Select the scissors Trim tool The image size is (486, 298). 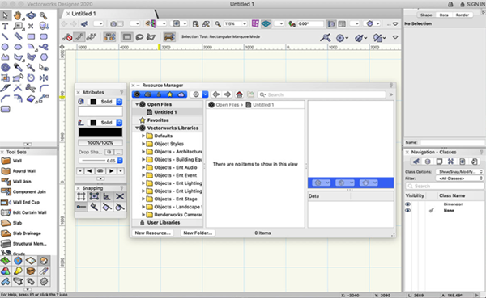[31, 88]
